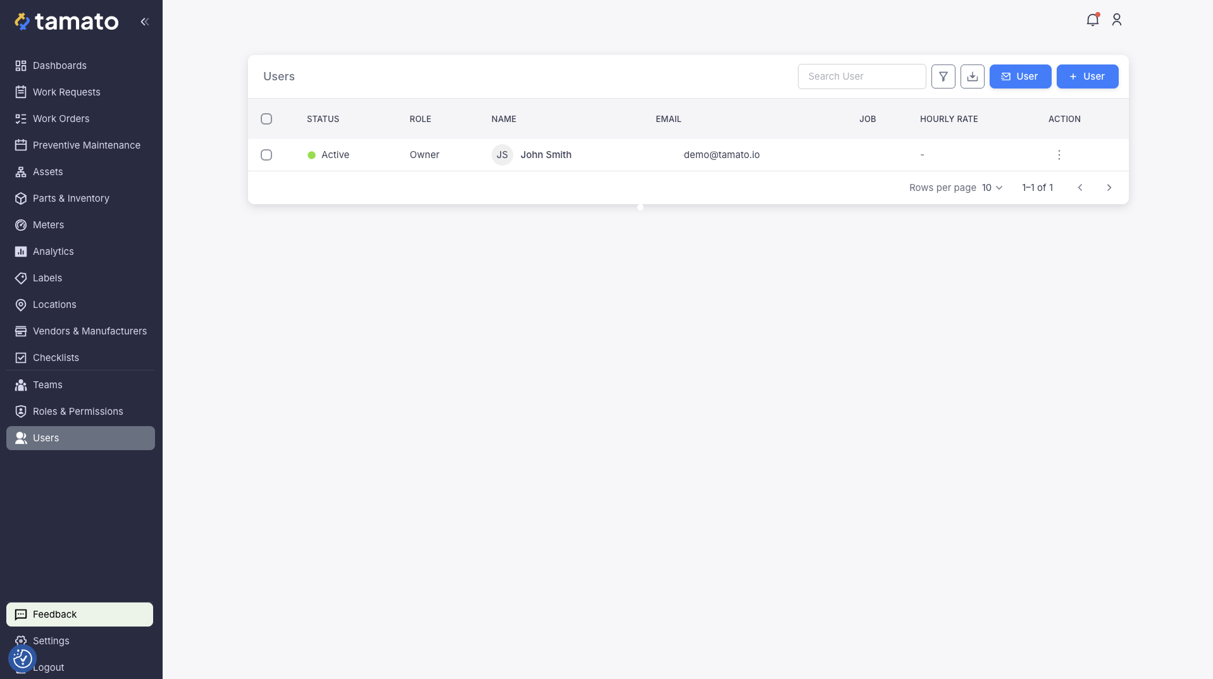
Task: Select the John Smith row checkbox
Action: (x=266, y=155)
